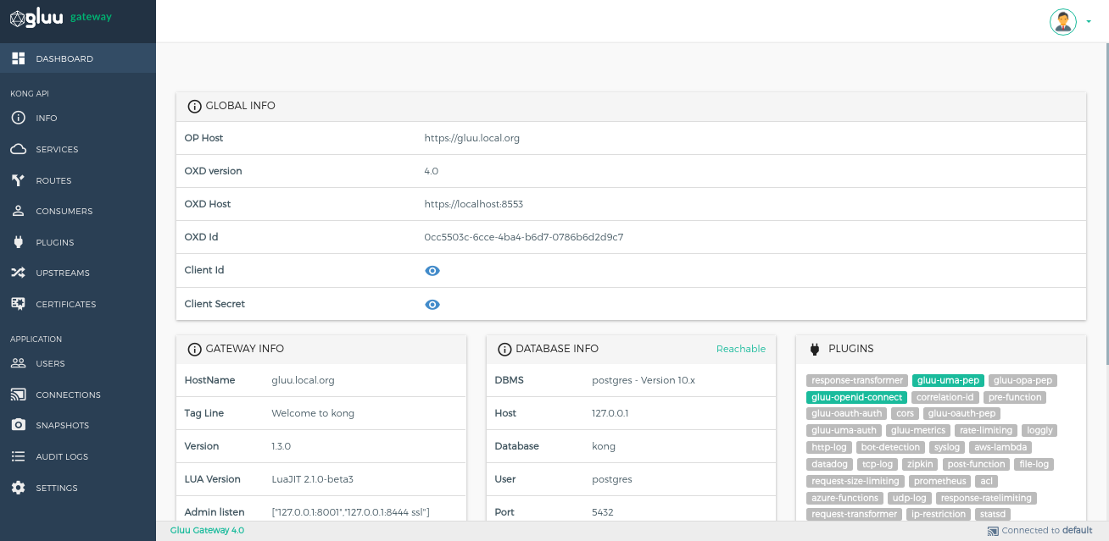
Task: Click the Dashboard grid icon
Action: (18, 58)
